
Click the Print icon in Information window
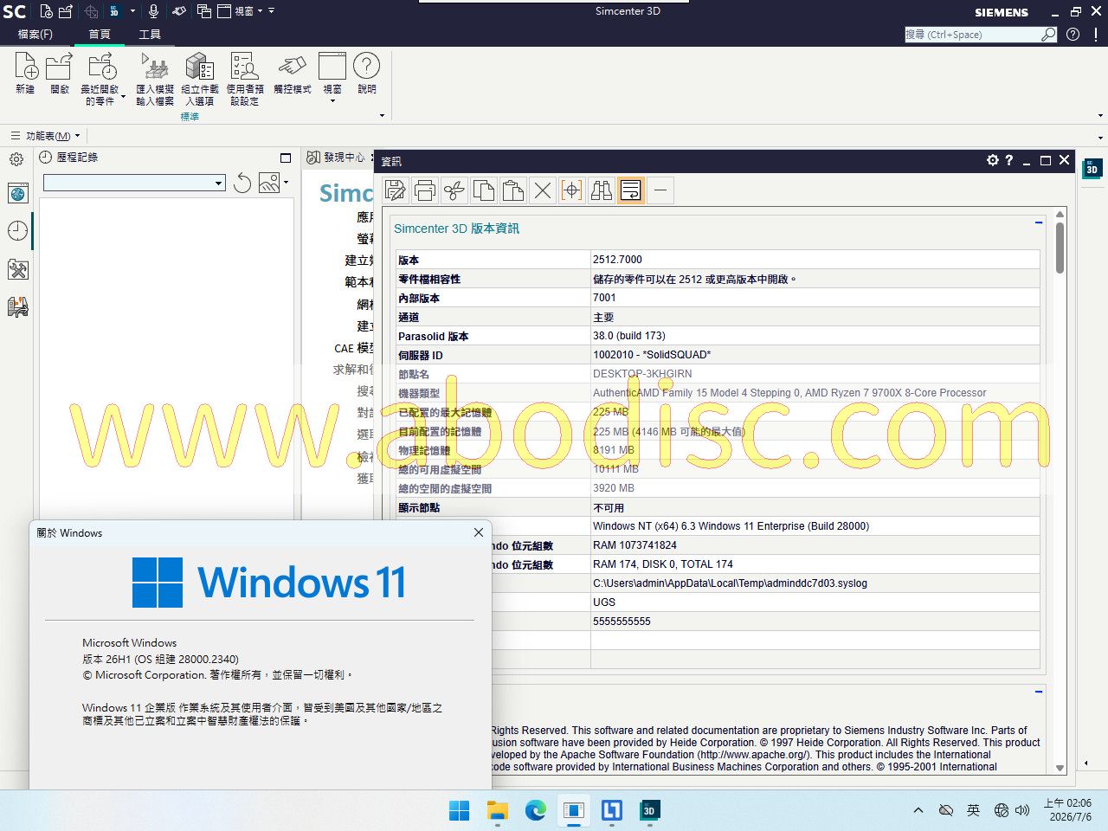click(x=425, y=190)
